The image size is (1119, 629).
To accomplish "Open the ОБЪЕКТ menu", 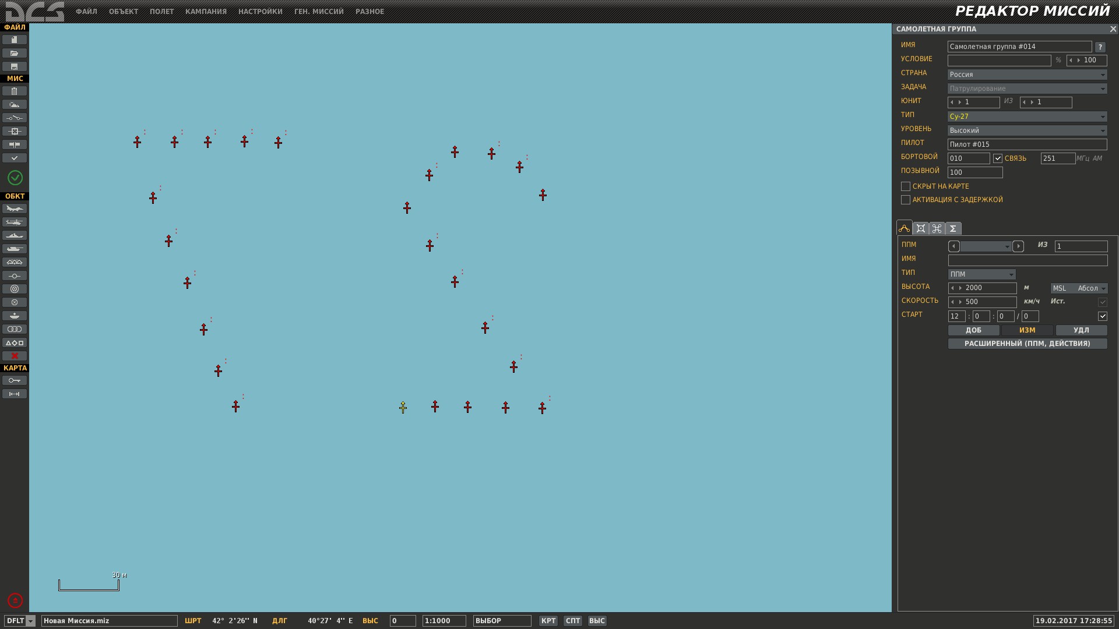I will click(124, 12).
